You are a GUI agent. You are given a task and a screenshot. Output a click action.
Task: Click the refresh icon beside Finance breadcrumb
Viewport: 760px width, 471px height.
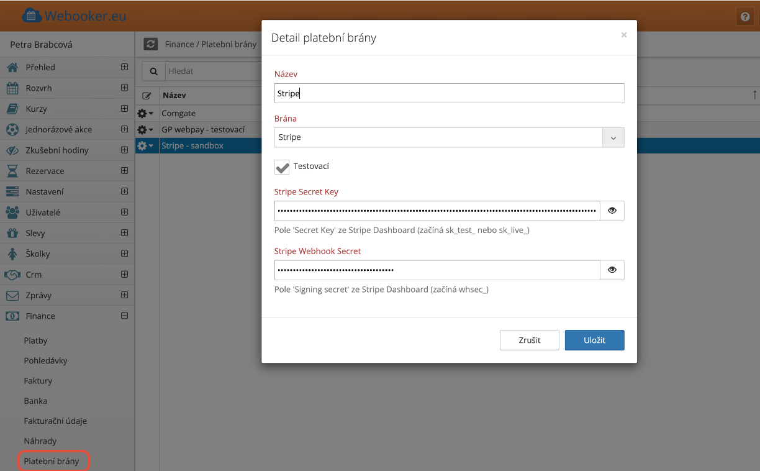coord(151,44)
